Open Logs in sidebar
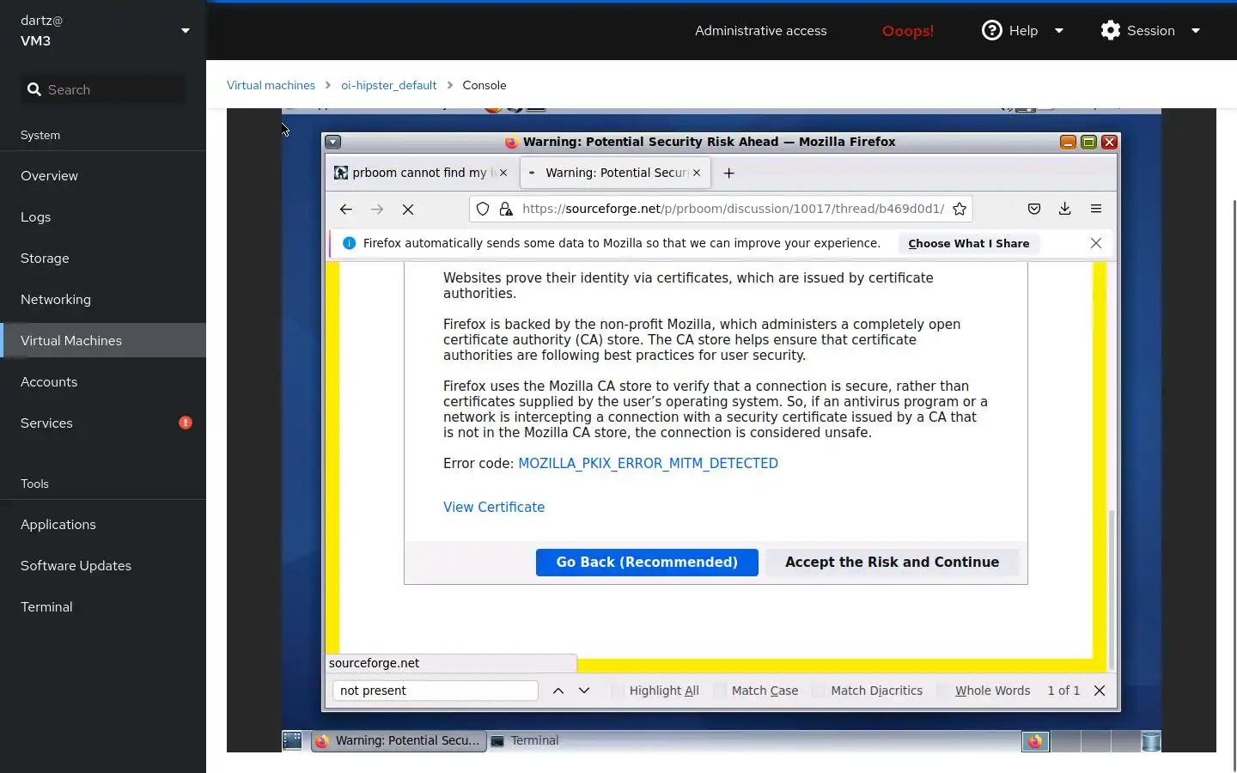Image resolution: width=1237 pixels, height=773 pixels. 103,216
